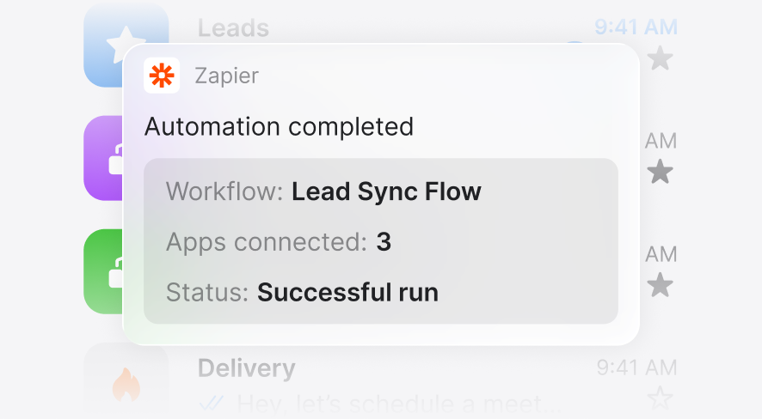Open the Leads conversation title
The image size is (762, 419).
pyautogui.click(x=233, y=28)
